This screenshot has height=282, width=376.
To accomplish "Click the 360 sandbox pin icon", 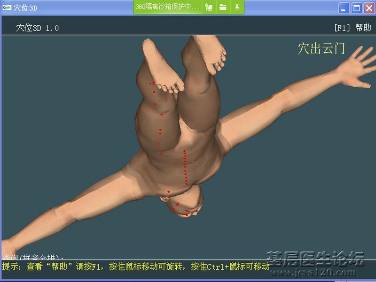I will point(237,7).
